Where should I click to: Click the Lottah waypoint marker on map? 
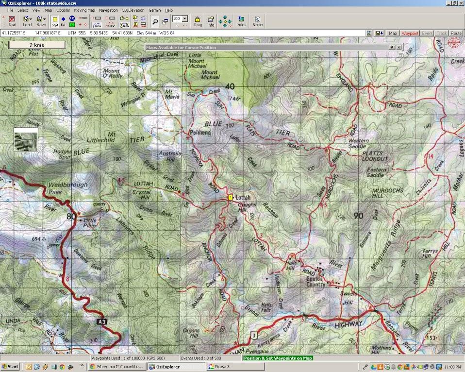pos(231,198)
